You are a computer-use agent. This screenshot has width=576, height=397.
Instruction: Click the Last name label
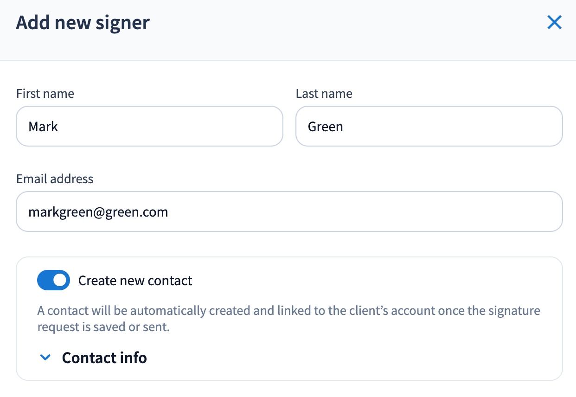tap(324, 94)
